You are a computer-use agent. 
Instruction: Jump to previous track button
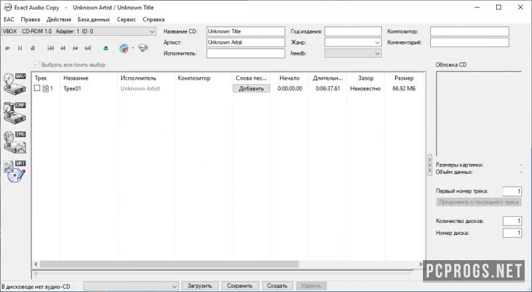tap(51, 48)
